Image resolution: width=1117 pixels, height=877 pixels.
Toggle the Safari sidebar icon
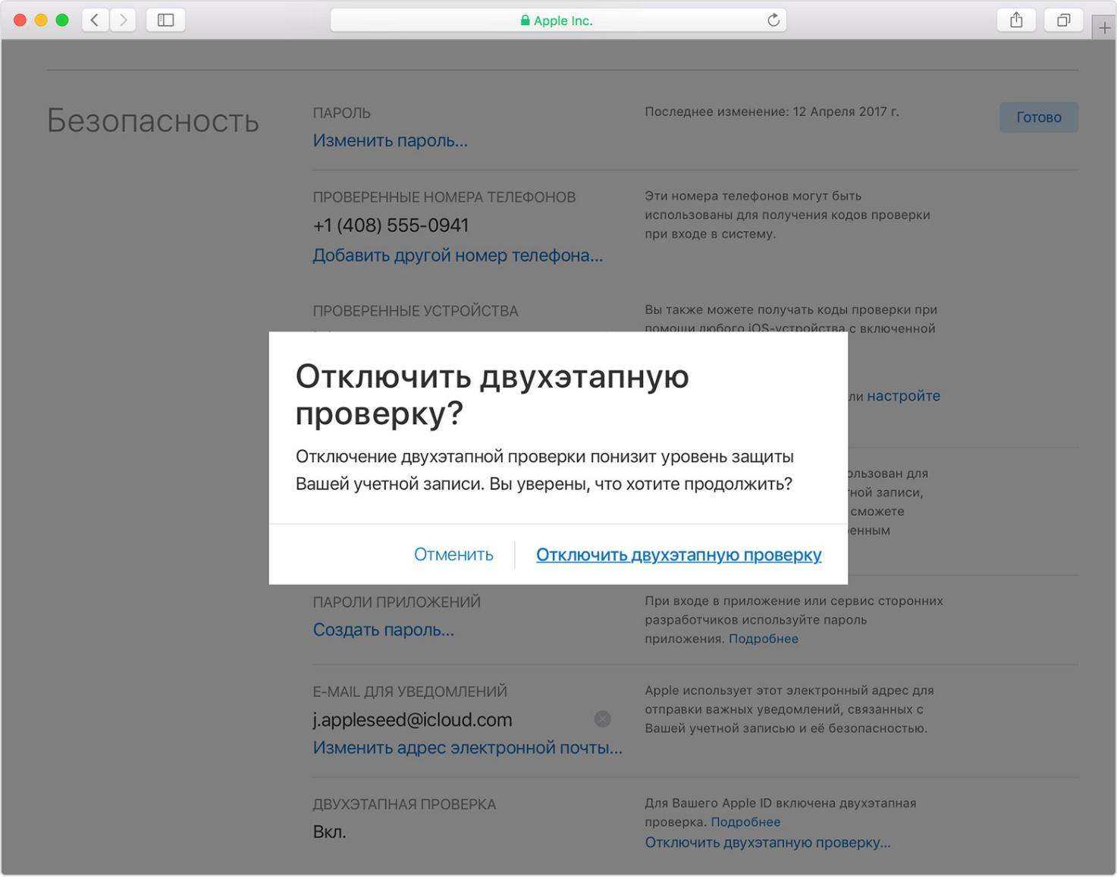[x=165, y=20]
